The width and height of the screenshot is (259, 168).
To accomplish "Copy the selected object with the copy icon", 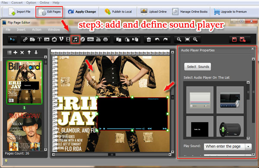I will click(x=119, y=39).
